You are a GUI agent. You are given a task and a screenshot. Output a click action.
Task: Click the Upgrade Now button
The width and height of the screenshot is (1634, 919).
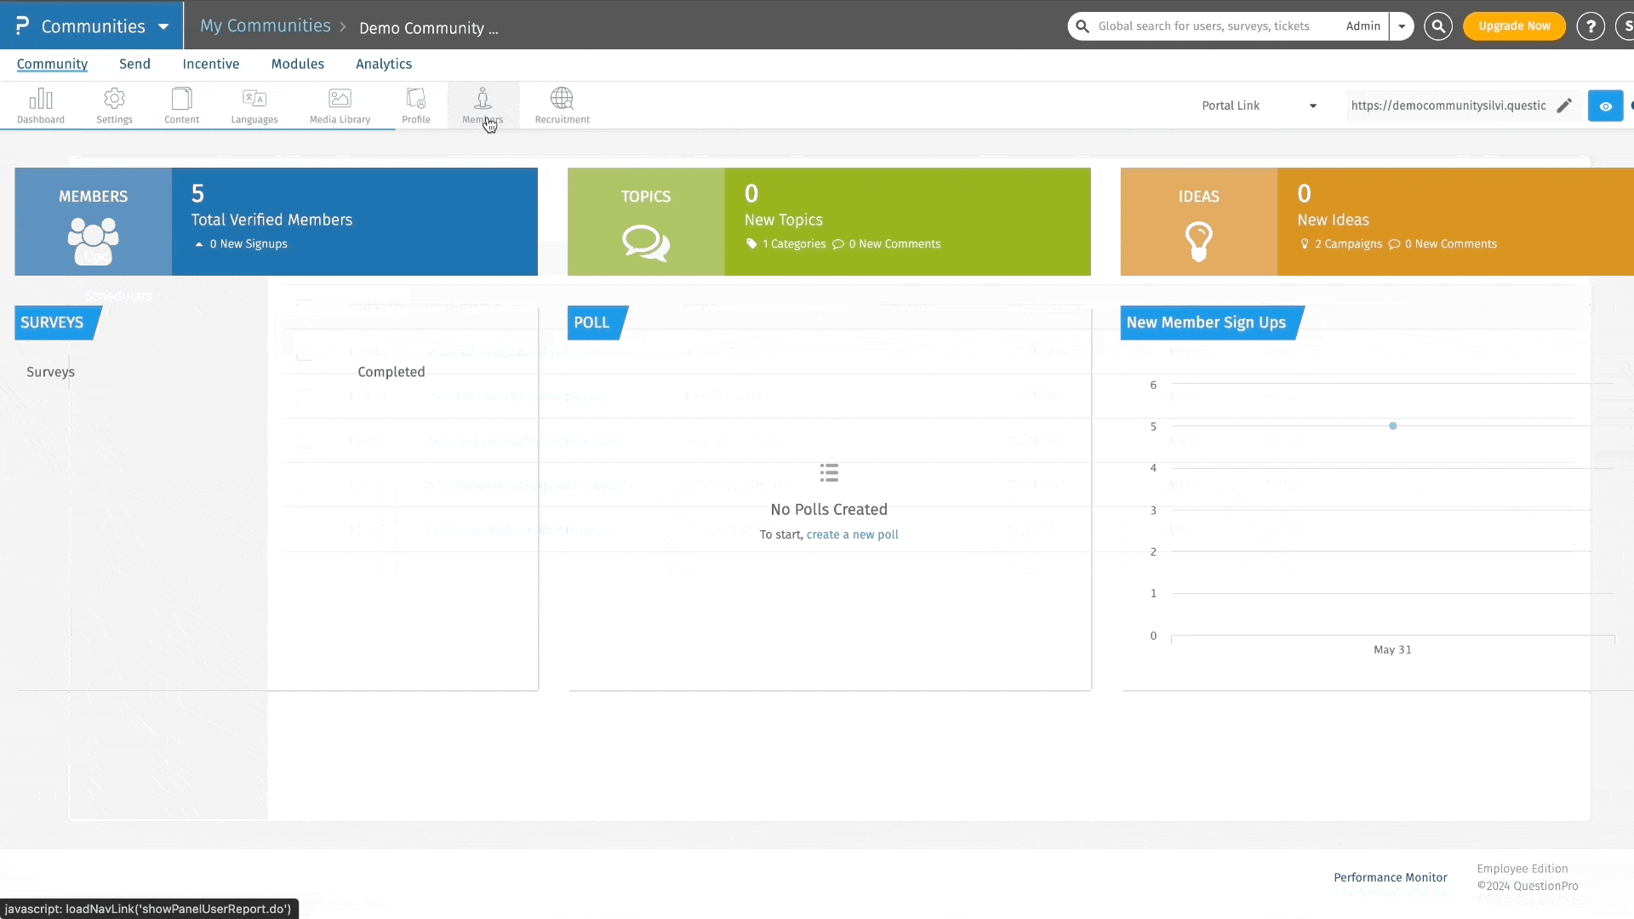1515,26
